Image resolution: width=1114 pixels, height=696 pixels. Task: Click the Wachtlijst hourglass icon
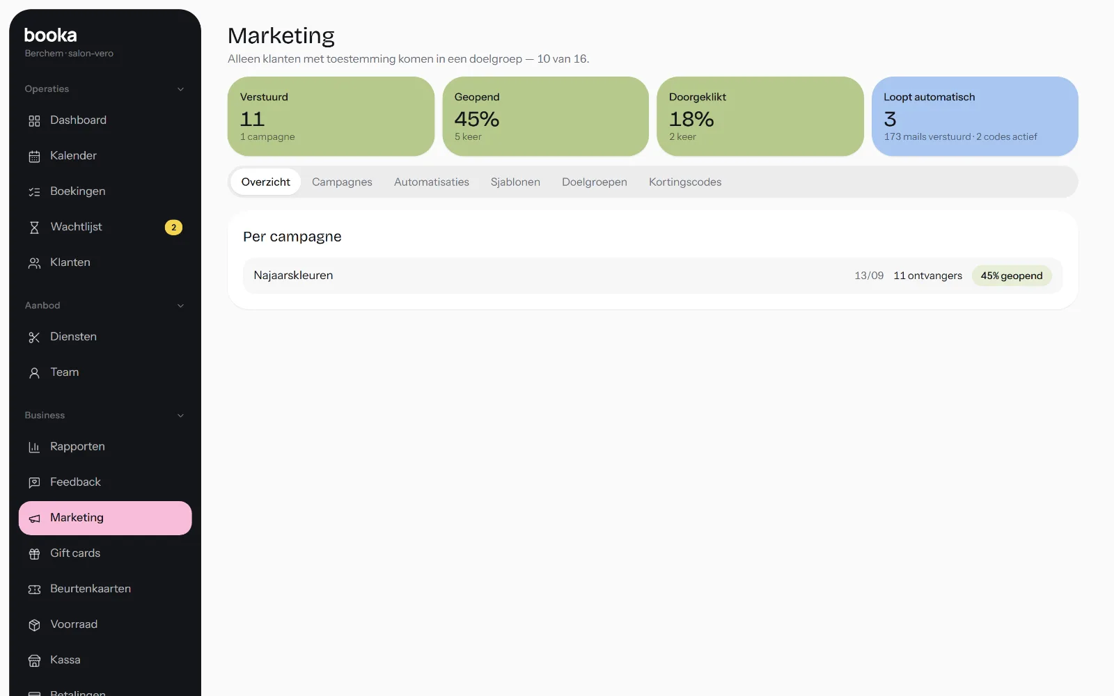(34, 228)
